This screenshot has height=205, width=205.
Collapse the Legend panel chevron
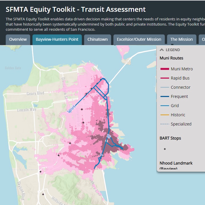tap(162, 50)
